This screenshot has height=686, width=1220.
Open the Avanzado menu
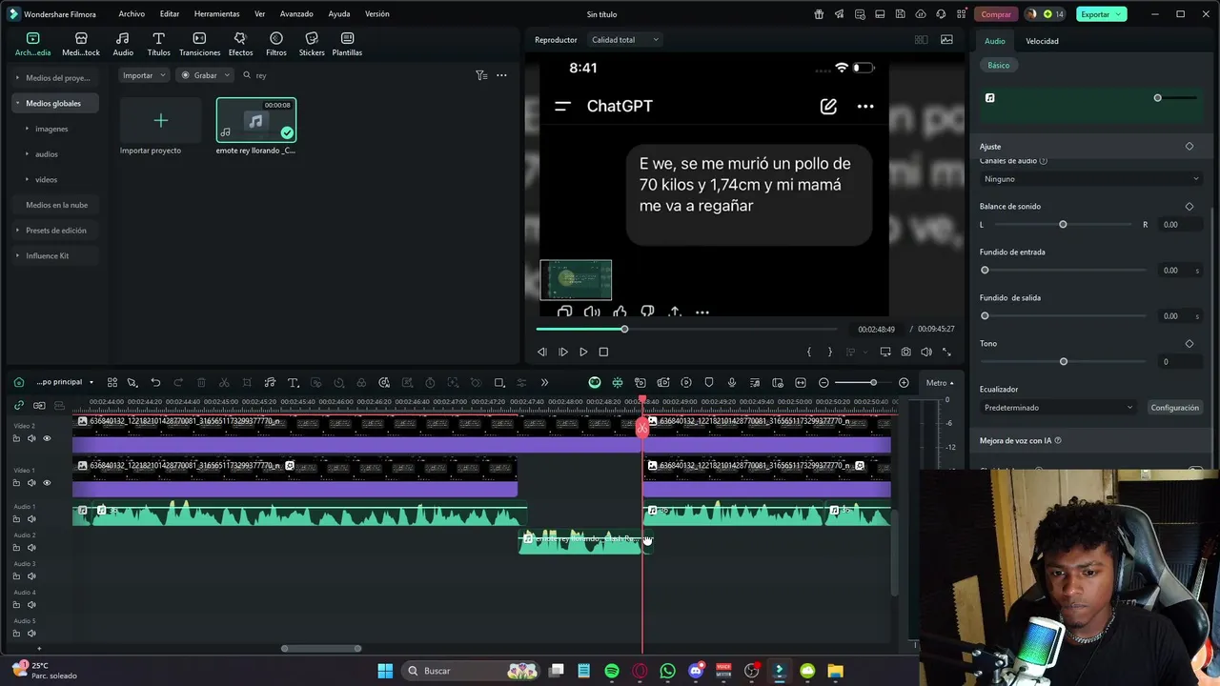pos(296,14)
